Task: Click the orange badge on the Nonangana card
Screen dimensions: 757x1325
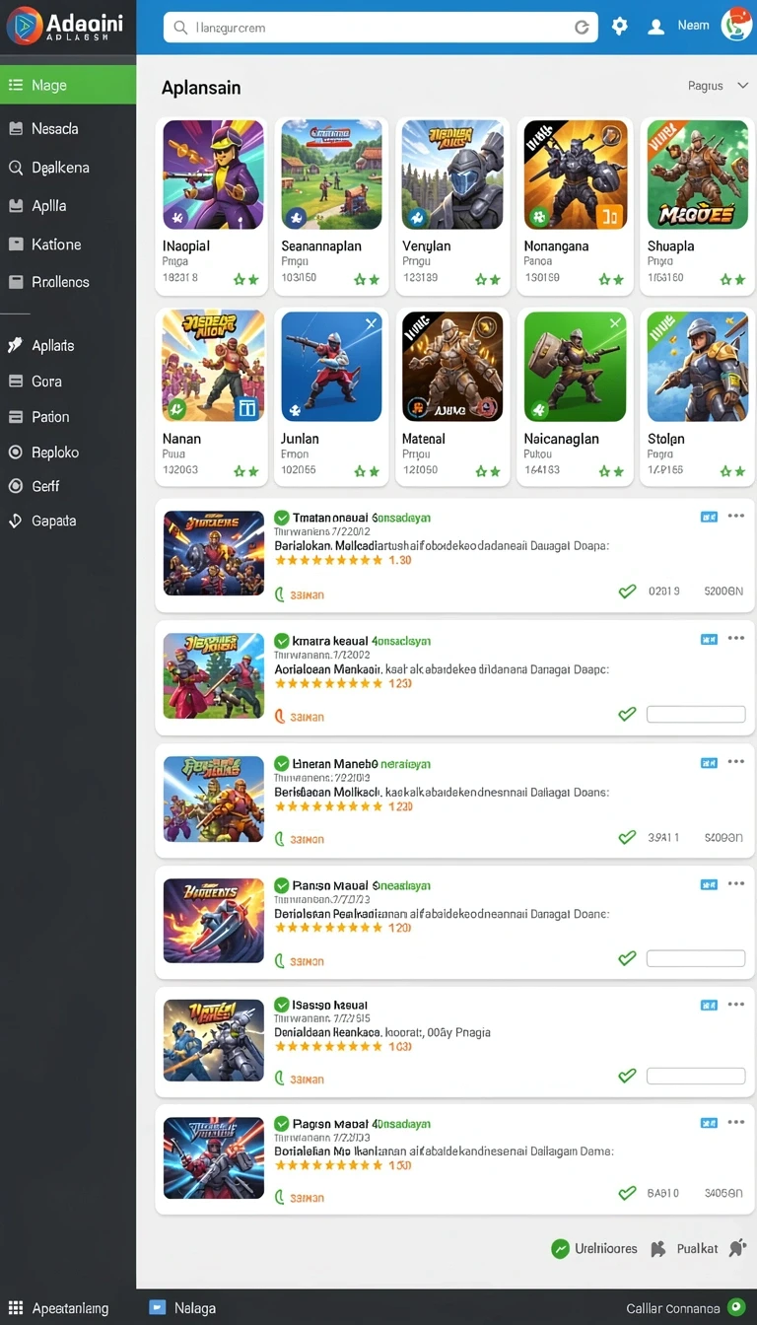Action: 610,216
